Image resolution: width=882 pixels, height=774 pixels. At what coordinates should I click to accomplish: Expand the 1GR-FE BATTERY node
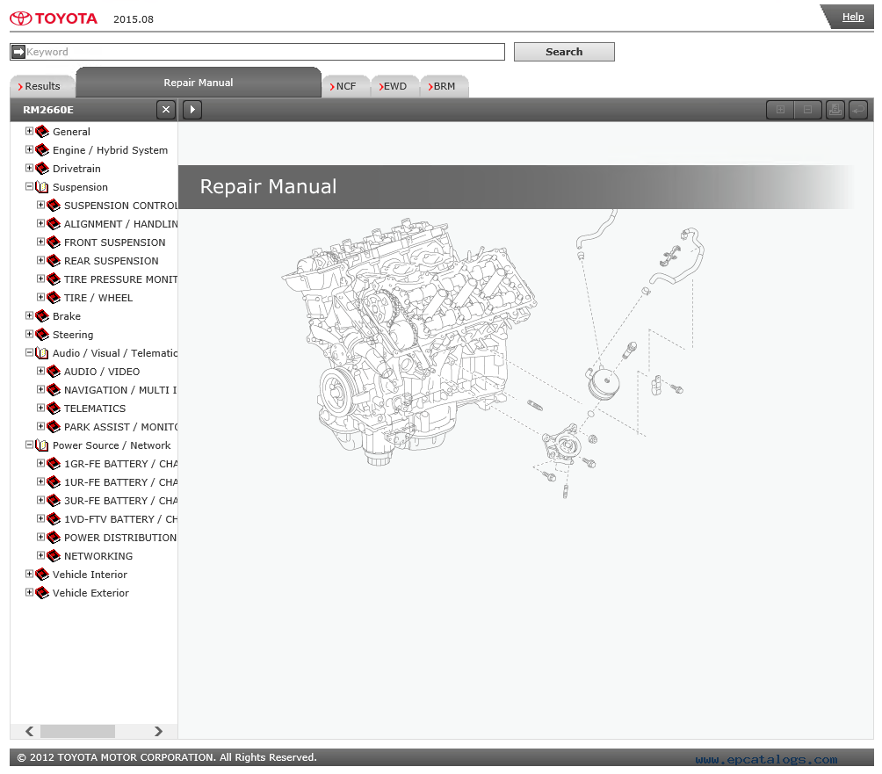(x=40, y=464)
